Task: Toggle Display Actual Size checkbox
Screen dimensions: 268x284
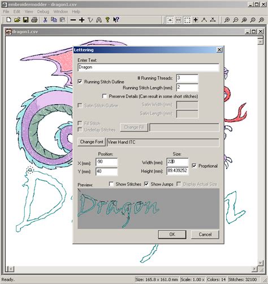Action: 179,184
